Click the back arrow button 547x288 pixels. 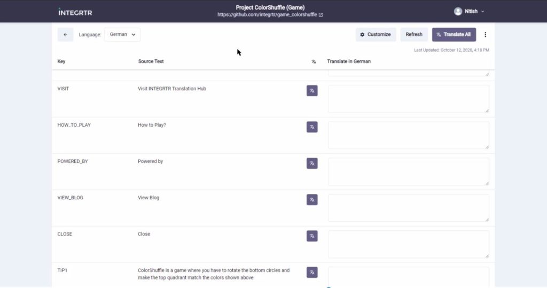coord(65,35)
